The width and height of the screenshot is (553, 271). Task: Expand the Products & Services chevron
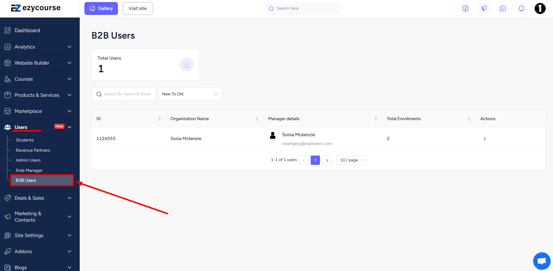click(69, 95)
